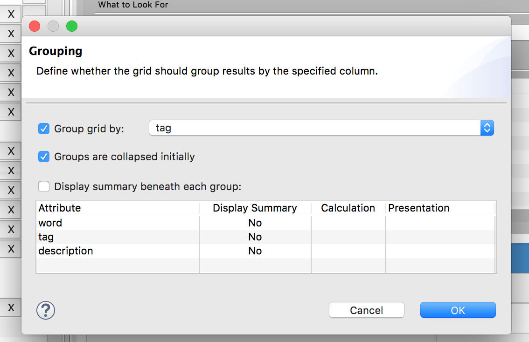Close the Grouping dialog with red button
Screen dimensions: 529x342
(x=35, y=26)
